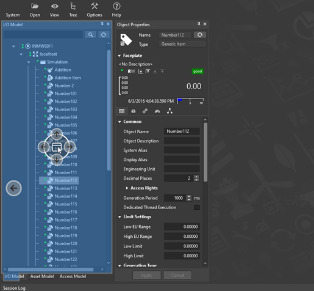Click the generic item tag icon
The width and height of the screenshot is (314, 291).
(x=126, y=40)
